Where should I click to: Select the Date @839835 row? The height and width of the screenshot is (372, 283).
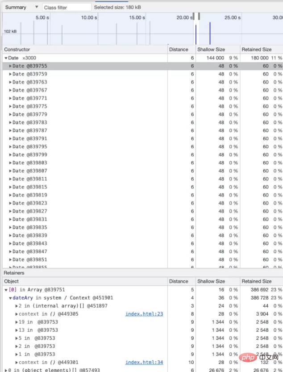(x=142, y=227)
